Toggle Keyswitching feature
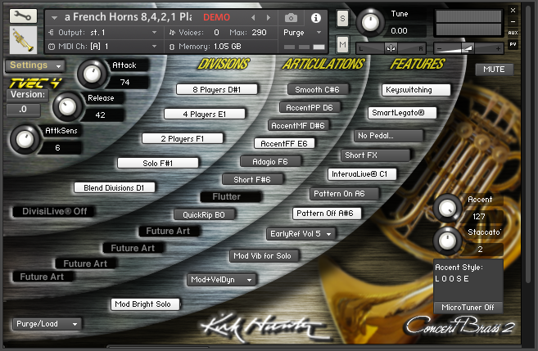The height and width of the screenshot is (351, 538). pos(416,90)
